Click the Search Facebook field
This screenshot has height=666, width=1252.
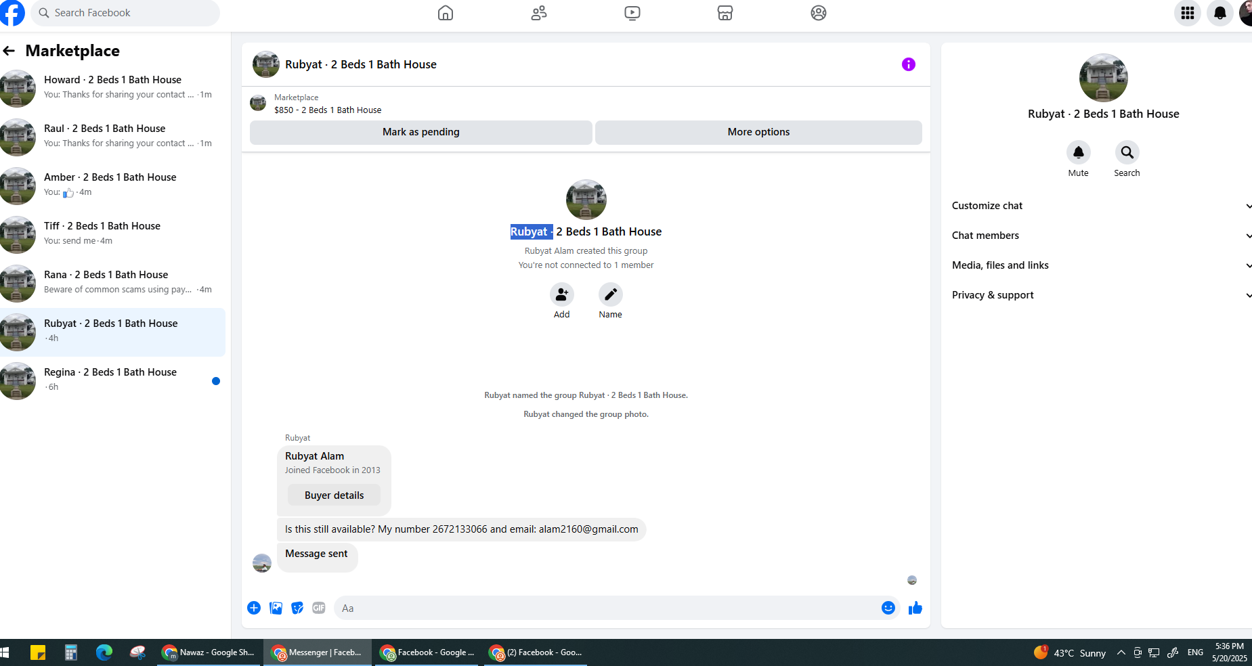pyautogui.click(x=125, y=13)
